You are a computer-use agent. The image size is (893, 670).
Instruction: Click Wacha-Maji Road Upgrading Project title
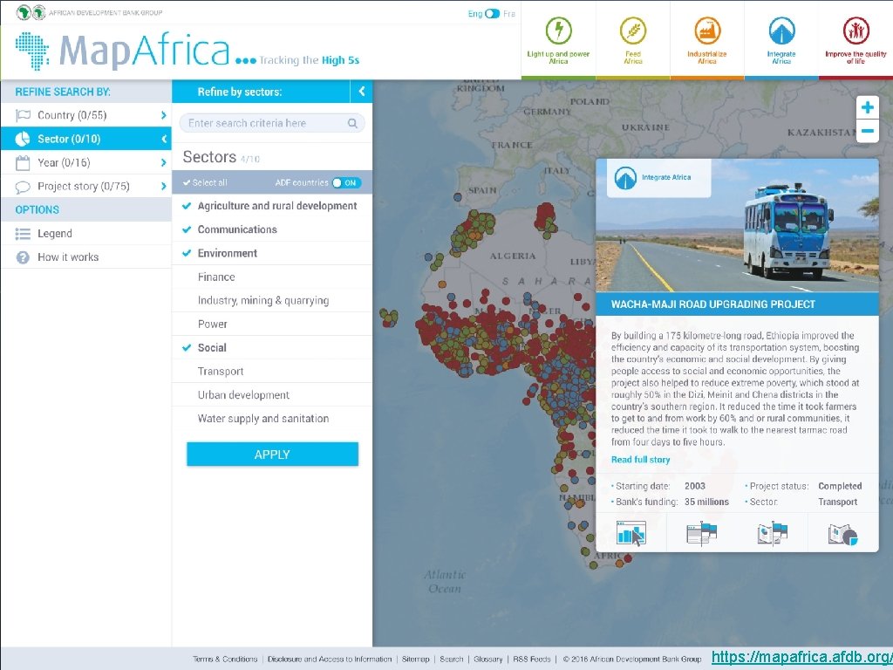point(713,304)
